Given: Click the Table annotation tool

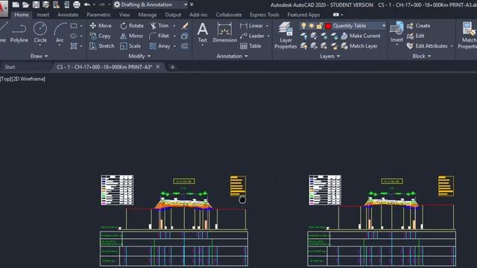Looking at the screenshot, I should point(250,46).
